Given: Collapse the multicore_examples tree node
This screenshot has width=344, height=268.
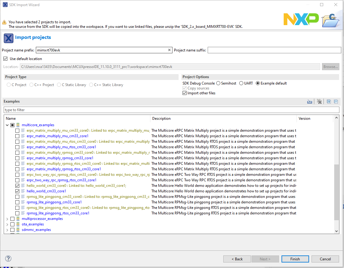Looking at the screenshot, I should click(7, 125).
